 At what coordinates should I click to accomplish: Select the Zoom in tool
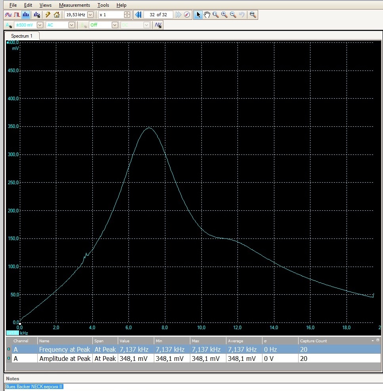pos(224,15)
